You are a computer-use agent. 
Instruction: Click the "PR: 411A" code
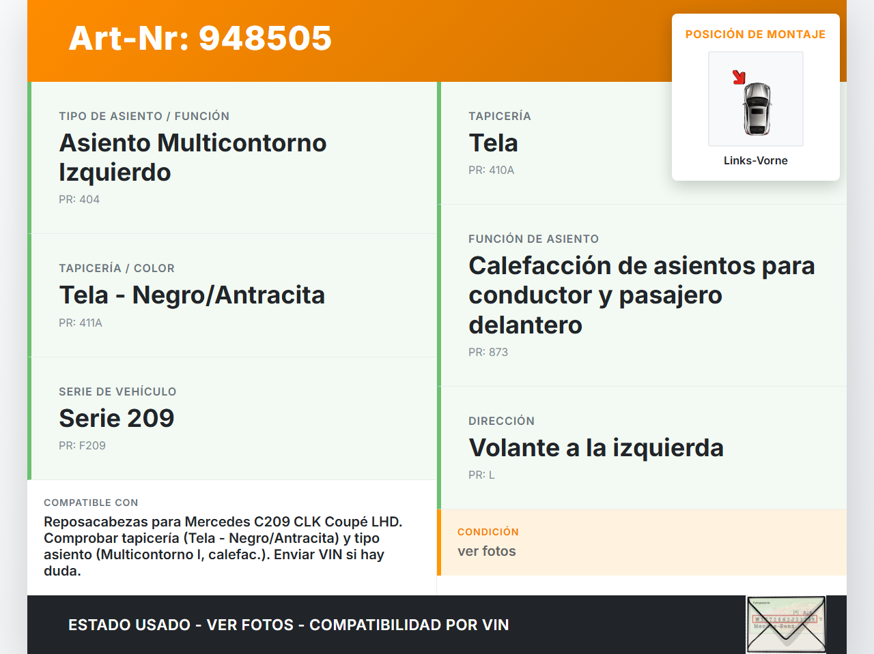[x=81, y=323]
